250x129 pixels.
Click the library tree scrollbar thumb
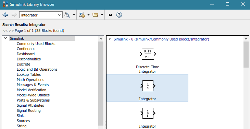(101, 83)
